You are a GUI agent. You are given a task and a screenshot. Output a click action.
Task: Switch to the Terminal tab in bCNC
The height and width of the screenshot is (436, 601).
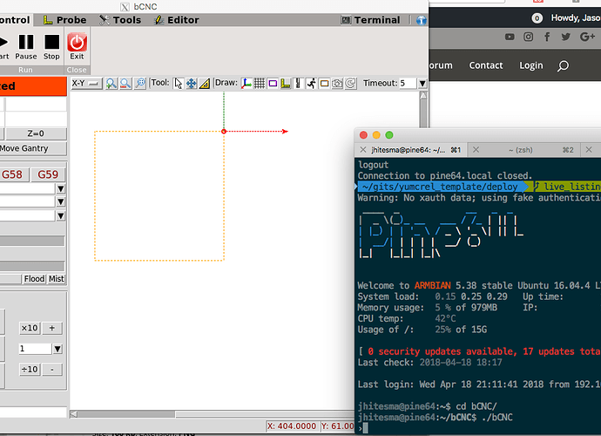tap(371, 20)
